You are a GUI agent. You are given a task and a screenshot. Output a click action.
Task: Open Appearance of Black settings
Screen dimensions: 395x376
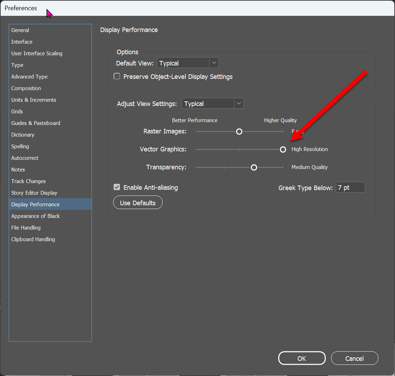pyautogui.click(x=35, y=216)
